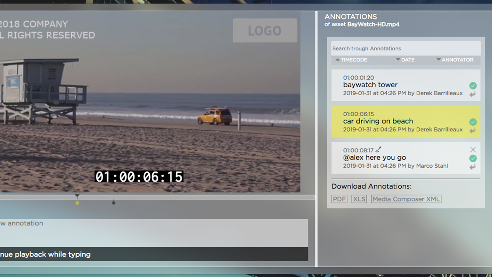The image size is (492, 277).
Task: Select the '@alex here you go' annotation
Action: 406,158
